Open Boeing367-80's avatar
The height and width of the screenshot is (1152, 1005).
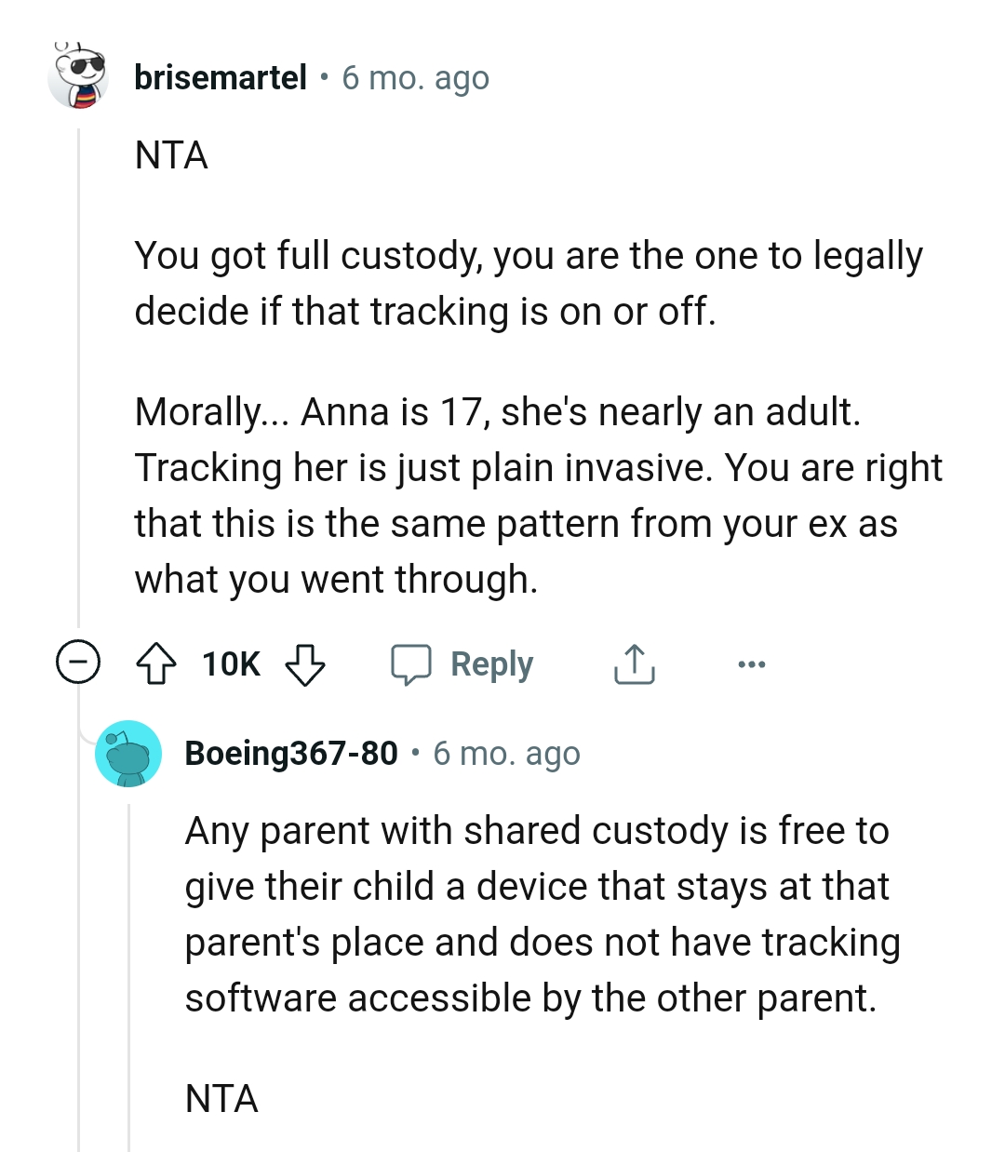(129, 754)
